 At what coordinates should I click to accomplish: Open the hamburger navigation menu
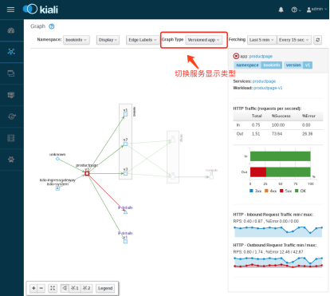click(10, 10)
